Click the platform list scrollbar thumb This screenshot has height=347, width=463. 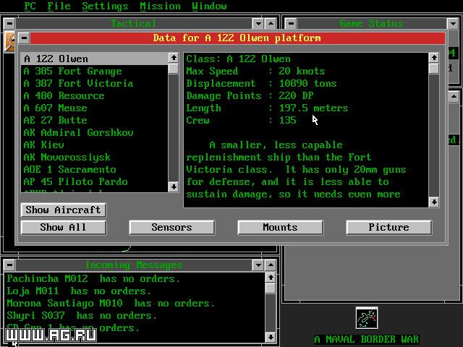pos(174,69)
